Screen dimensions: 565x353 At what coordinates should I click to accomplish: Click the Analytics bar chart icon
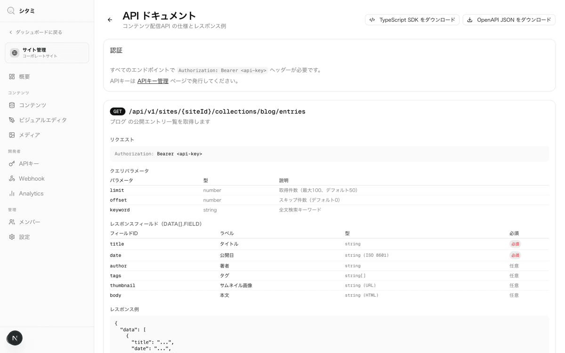pyautogui.click(x=12, y=193)
